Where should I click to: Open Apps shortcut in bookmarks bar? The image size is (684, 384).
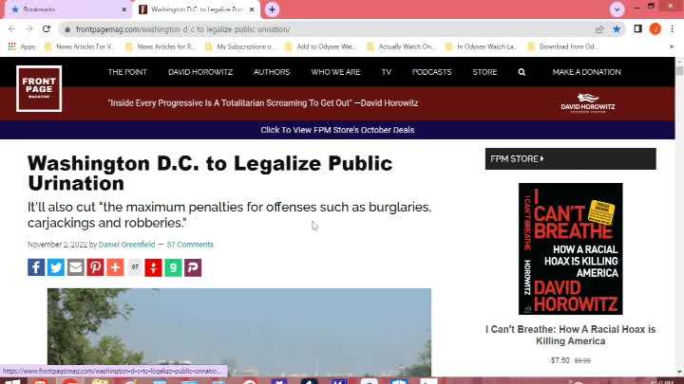pyautogui.click(x=22, y=46)
